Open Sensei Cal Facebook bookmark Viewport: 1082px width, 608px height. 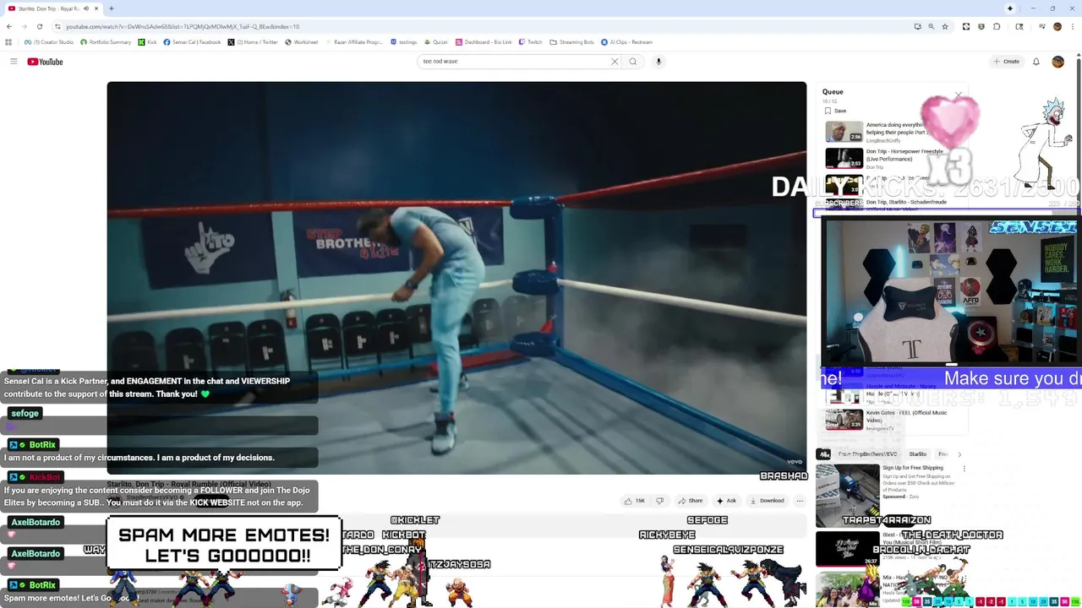tap(192, 42)
